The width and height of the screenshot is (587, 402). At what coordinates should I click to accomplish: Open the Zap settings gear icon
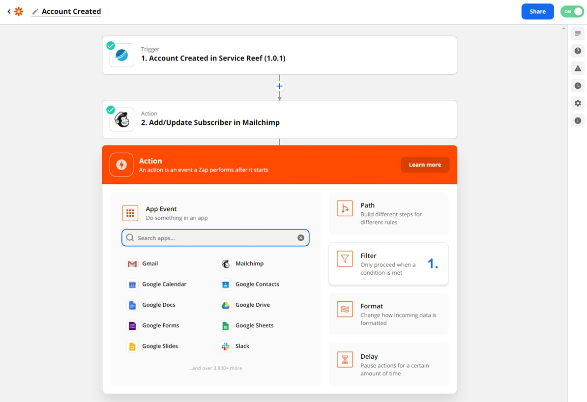click(x=578, y=103)
